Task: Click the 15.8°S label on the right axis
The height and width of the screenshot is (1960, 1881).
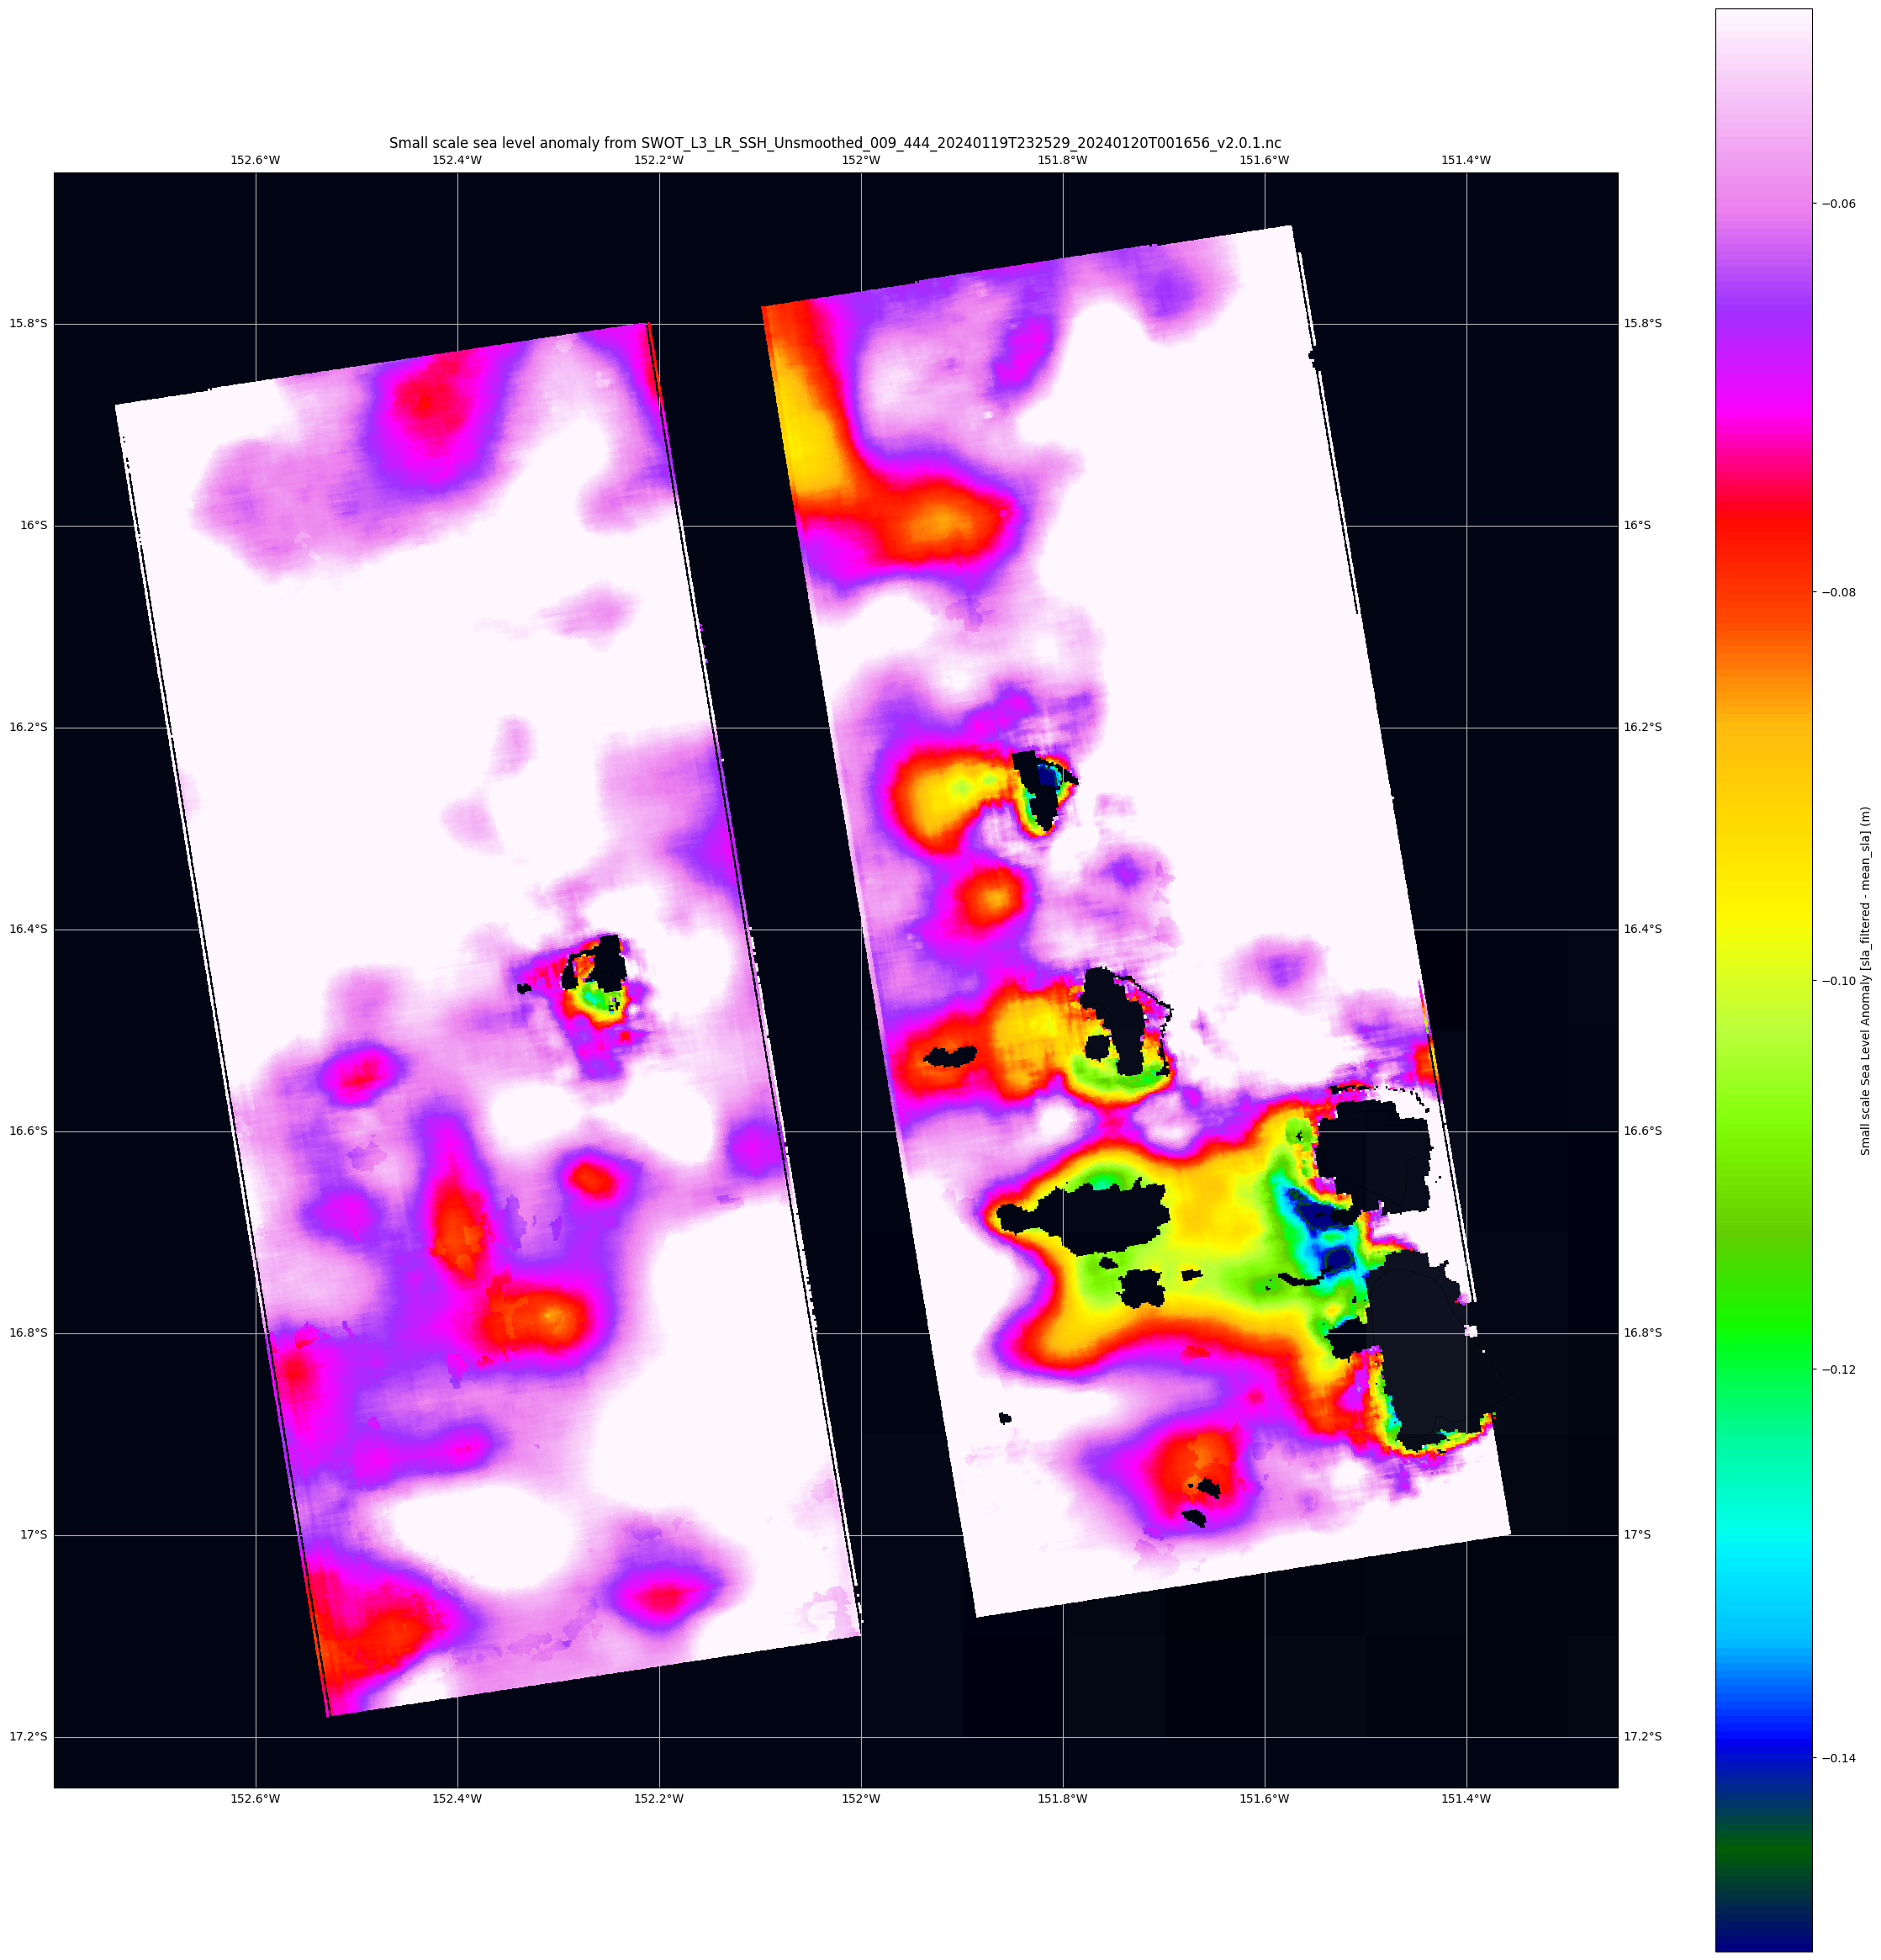Action: coord(1643,323)
